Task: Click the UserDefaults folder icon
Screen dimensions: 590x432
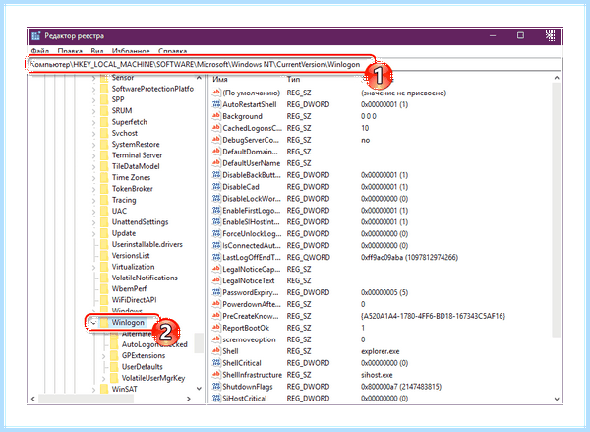Action: [x=114, y=366]
